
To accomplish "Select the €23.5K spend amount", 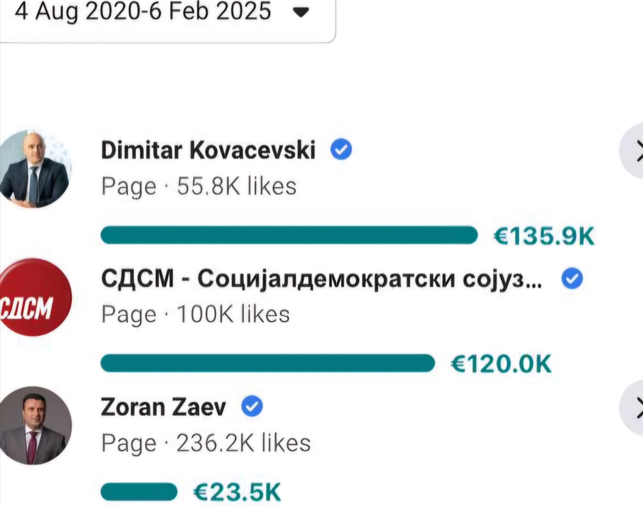I will point(236,492).
